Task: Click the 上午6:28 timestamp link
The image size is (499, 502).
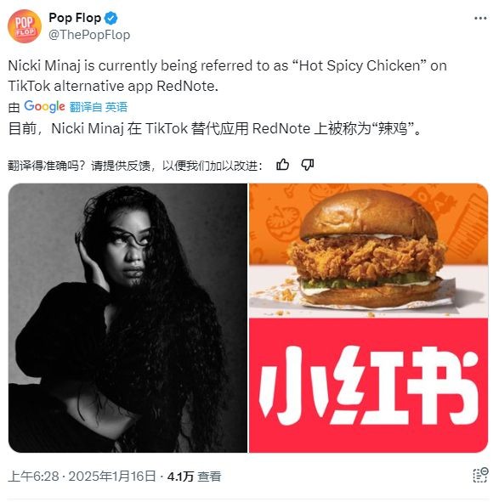Action: (33, 477)
